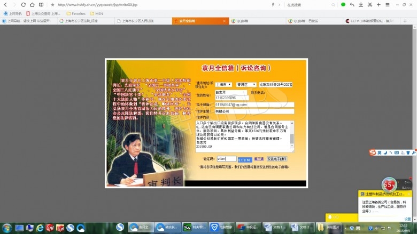417x234 pixels.
Task: Open the Favorites bookmark folder
Action: click(76, 13)
